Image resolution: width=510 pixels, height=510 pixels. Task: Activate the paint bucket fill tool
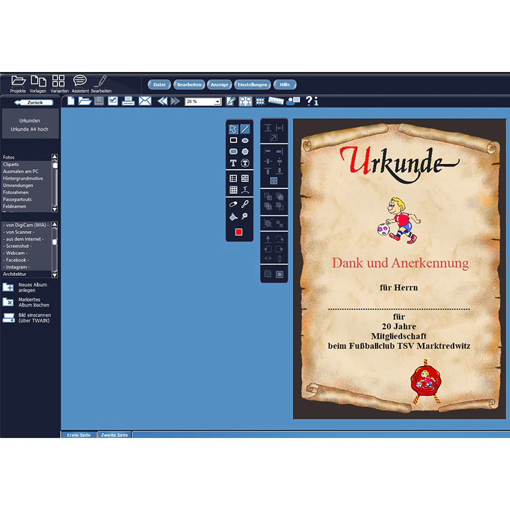[233, 217]
